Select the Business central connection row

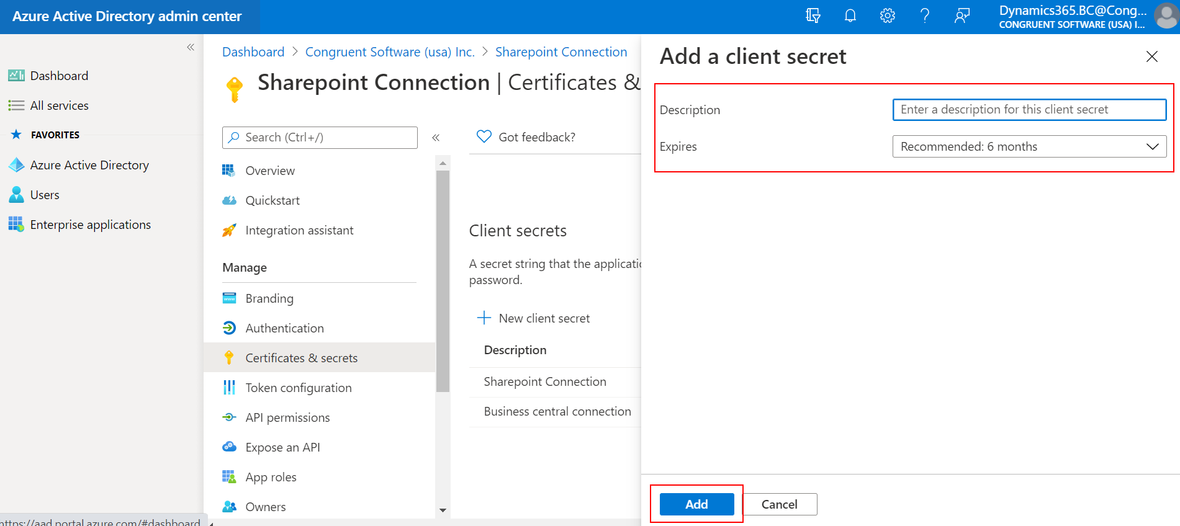click(555, 412)
